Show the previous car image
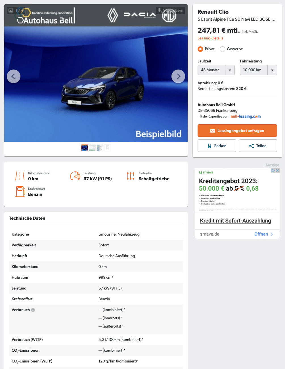 (14, 76)
